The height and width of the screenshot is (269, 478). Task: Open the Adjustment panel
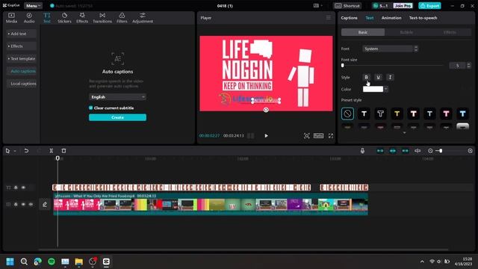(x=143, y=18)
